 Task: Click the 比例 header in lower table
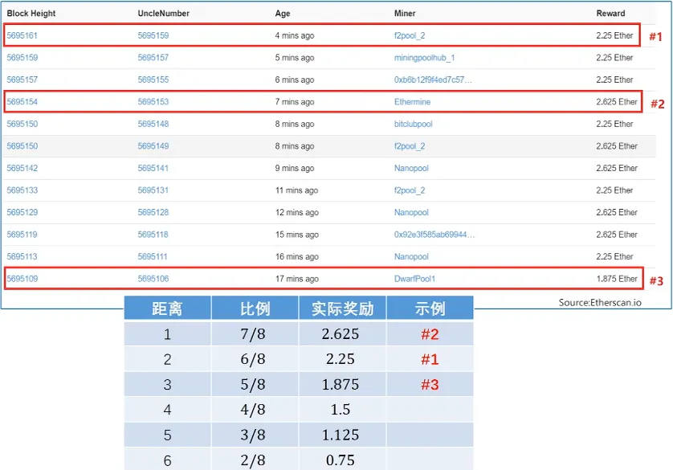pyautogui.click(x=255, y=309)
